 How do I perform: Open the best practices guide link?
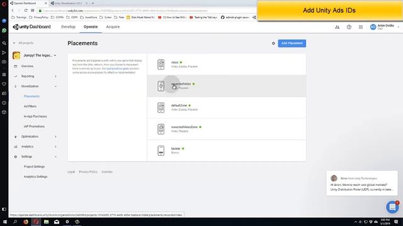tap(118, 68)
